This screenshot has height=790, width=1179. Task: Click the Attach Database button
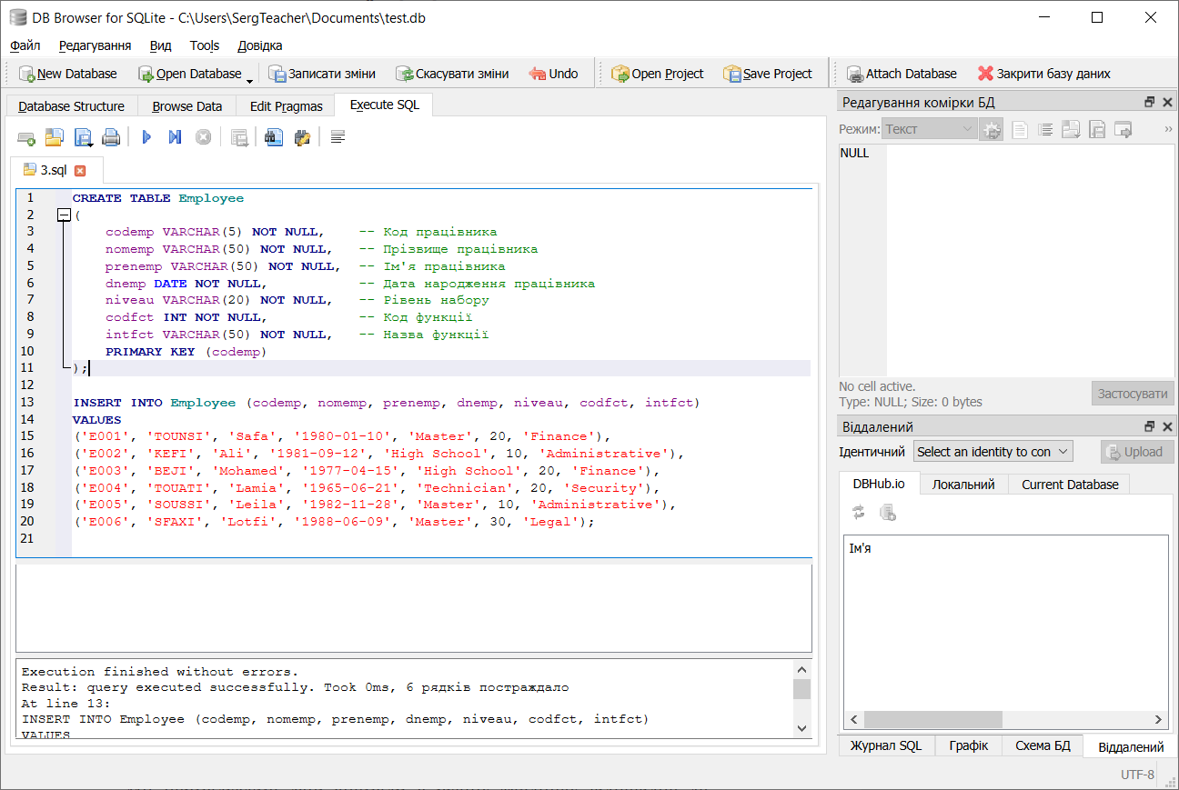(x=902, y=74)
